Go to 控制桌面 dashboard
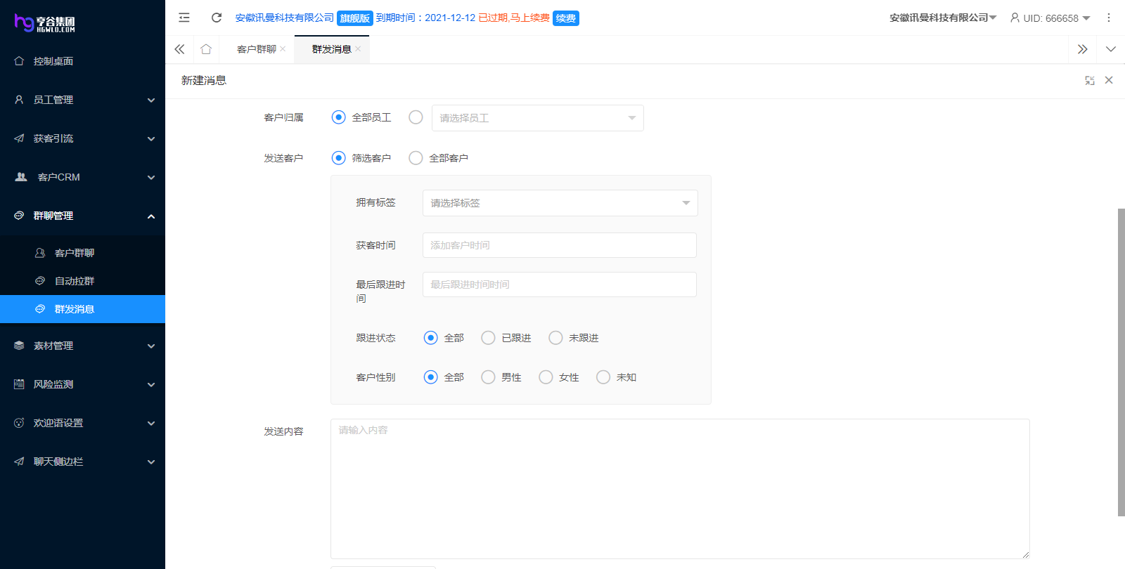The height and width of the screenshot is (569, 1125). click(x=53, y=61)
